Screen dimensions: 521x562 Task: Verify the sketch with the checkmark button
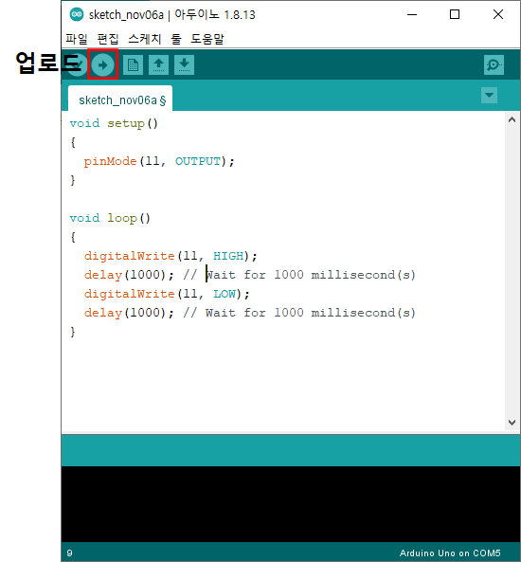coord(77,64)
